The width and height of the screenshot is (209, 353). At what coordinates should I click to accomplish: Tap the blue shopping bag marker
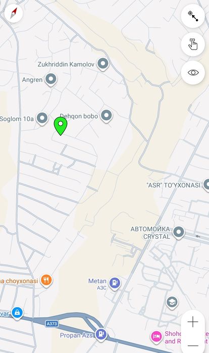pyautogui.click(x=17, y=313)
